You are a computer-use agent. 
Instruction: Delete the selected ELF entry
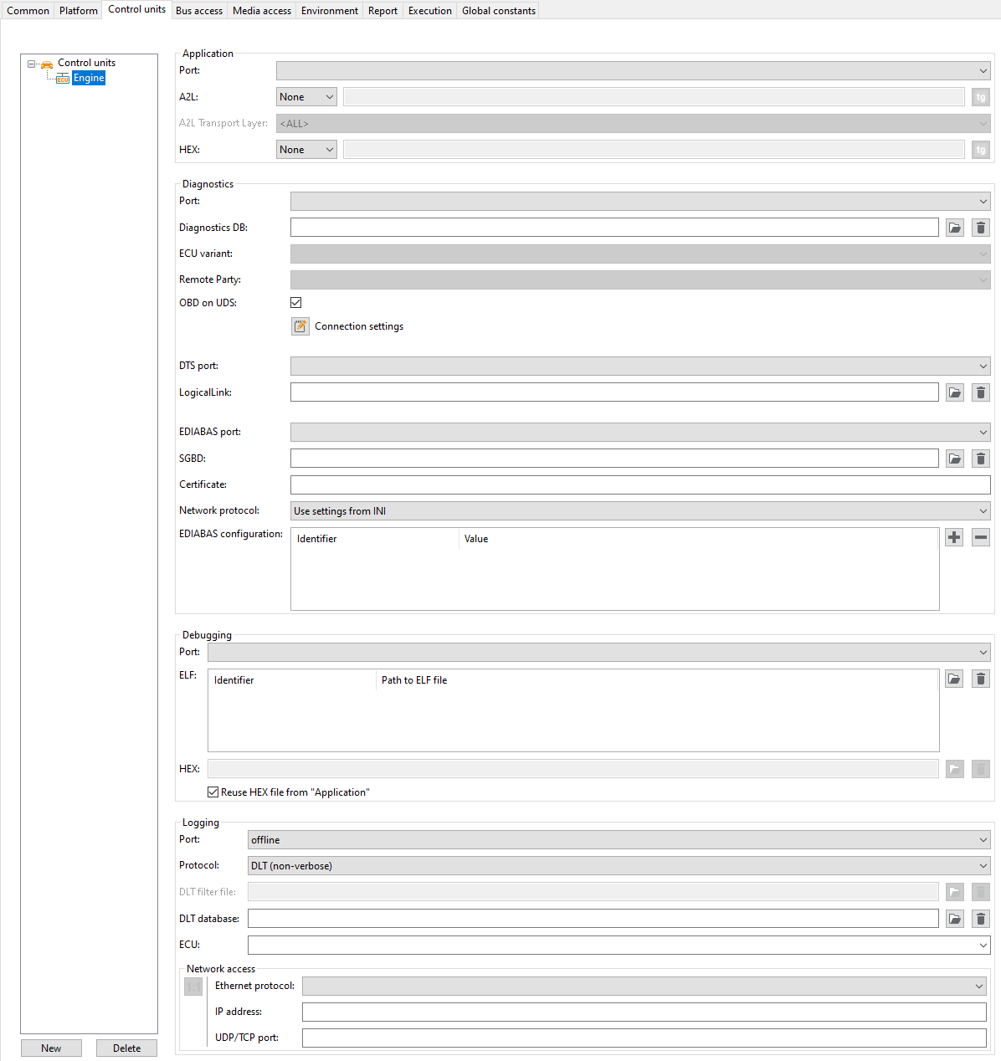(981, 679)
